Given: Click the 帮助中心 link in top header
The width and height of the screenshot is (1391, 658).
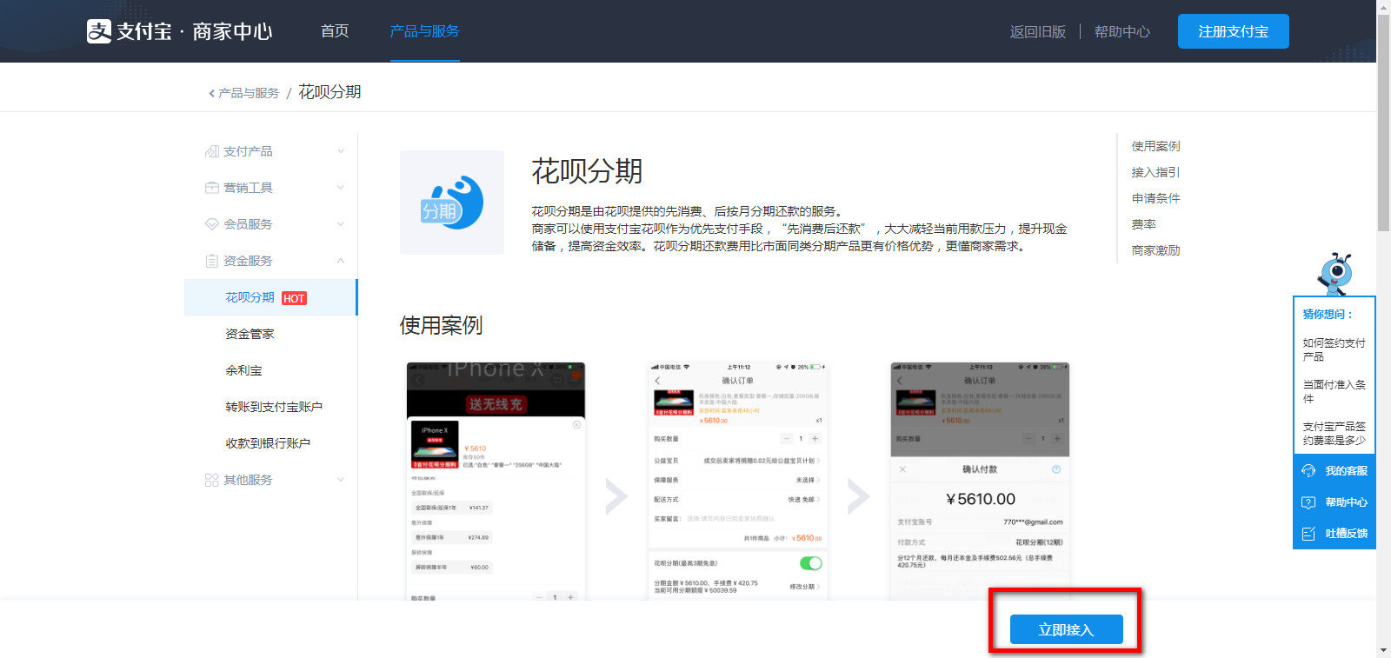Looking at the screenshot, I should click(x=1122, y=32).
